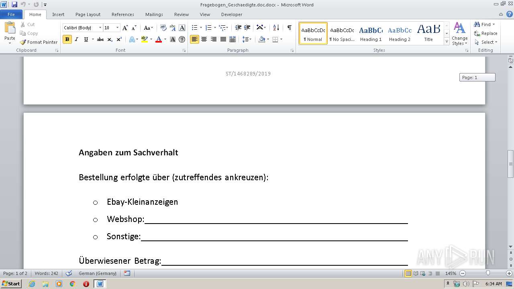Apply strikethrough formatting
Screen dimensions: 514x289
pyautogui.click(x=100, y=39)
